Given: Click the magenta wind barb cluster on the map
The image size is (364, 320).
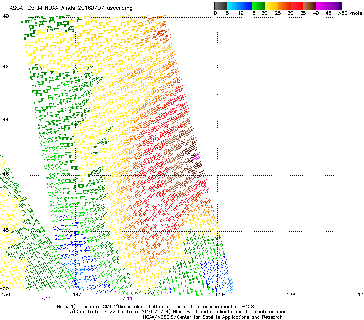Looking at the screenshot, I should pyautogui.click(x=196, y=157).
